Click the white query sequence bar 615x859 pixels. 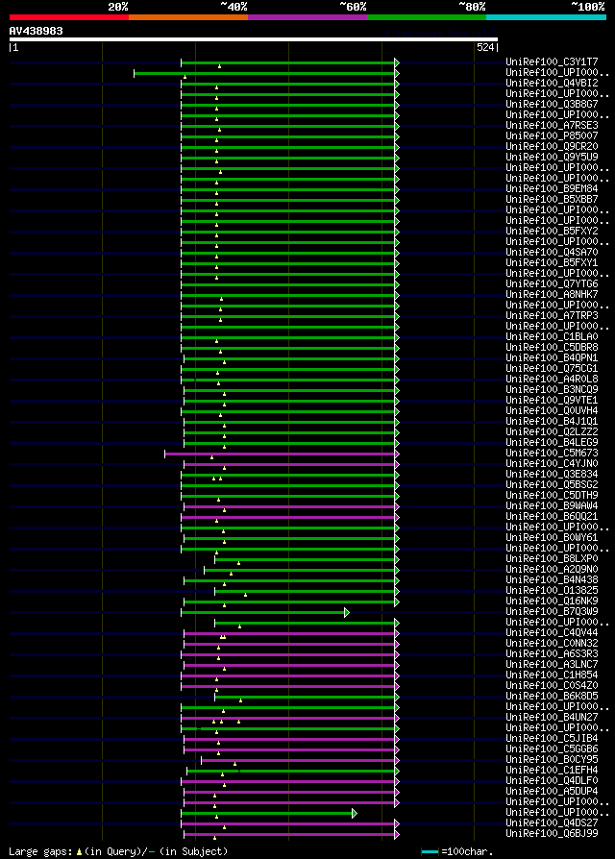254,39
